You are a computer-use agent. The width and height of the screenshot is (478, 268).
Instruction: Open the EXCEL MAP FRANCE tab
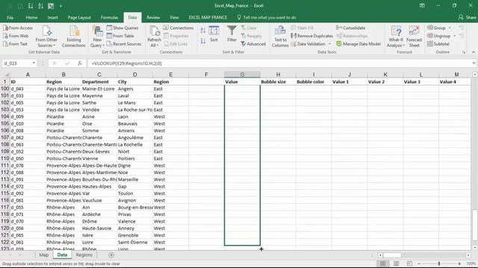click(208, 18)
